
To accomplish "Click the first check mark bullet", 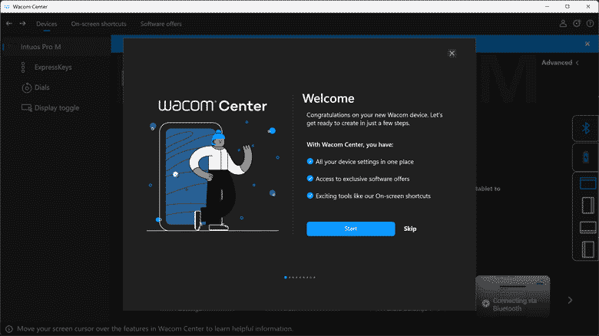I will click(x=309, y=162).
